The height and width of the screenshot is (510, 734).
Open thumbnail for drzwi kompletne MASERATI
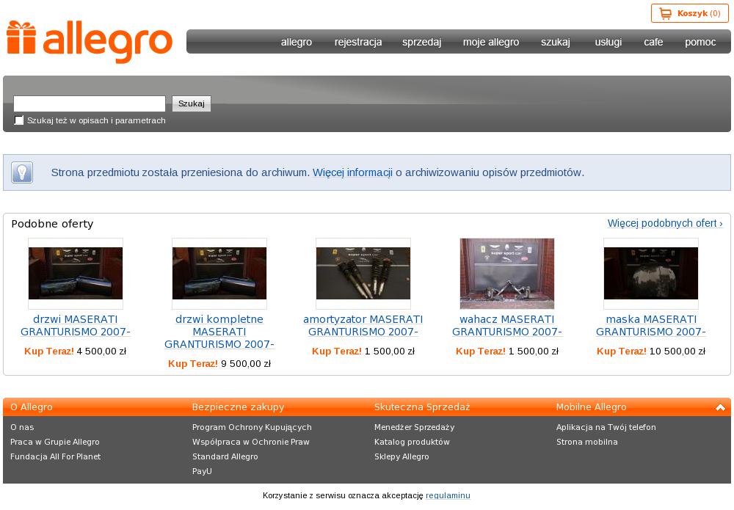[x=219, y=274]
